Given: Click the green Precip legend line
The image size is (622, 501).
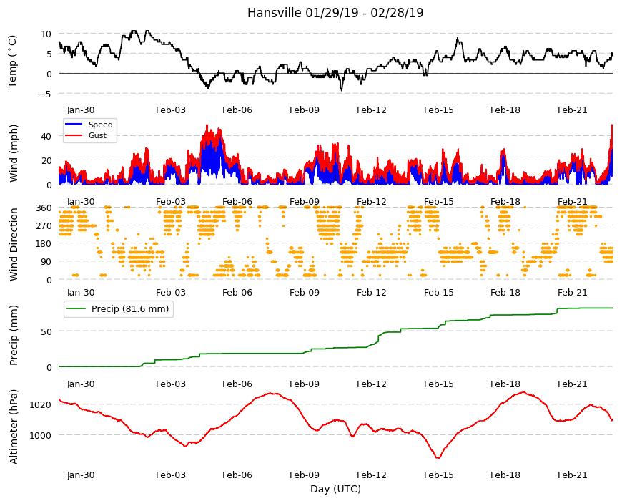Looking at the screenshot, I should point(76,308).
